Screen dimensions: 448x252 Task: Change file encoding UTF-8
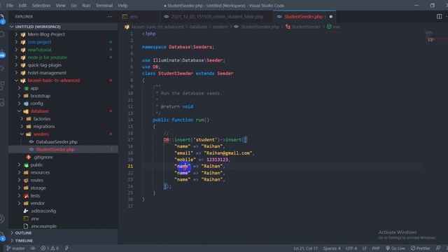point(351,248)
